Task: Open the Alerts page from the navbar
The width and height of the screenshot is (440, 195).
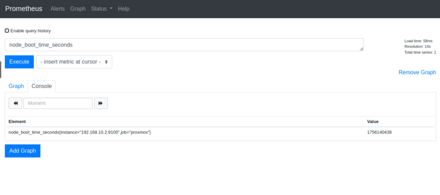Action: point(58,9)
